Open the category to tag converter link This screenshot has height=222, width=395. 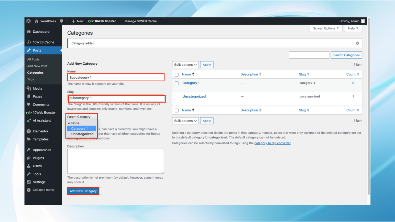point(272,143)
